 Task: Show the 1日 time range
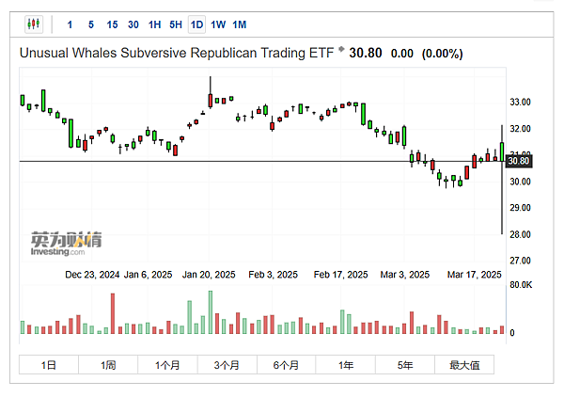49,364
